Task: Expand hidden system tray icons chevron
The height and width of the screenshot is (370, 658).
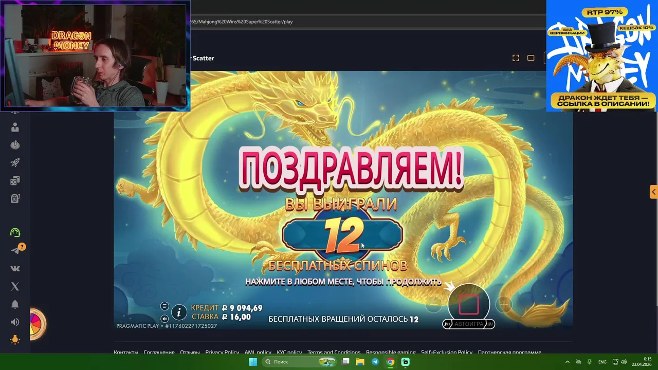Action: (568, 362)
